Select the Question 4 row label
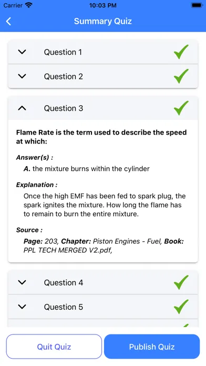 pyautogui.click(x=64, y=283)
